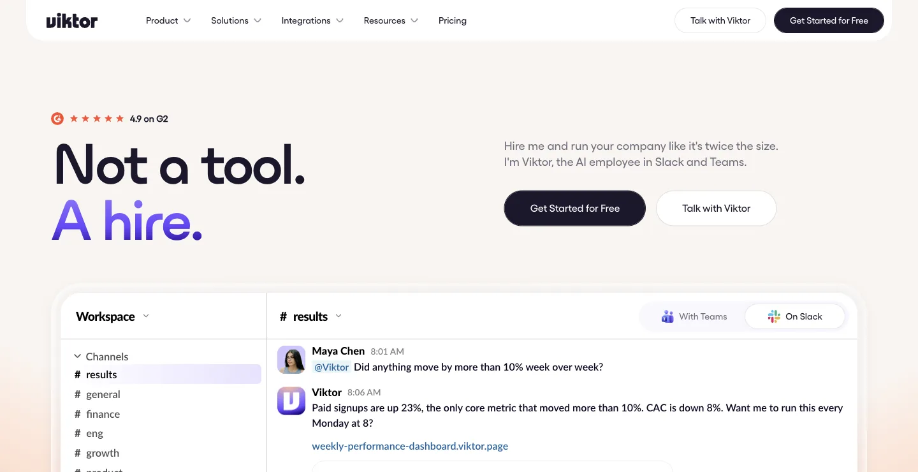918x472 pixels.
Task: Click the Microsoft Teams icon
Action: (667, 316)
